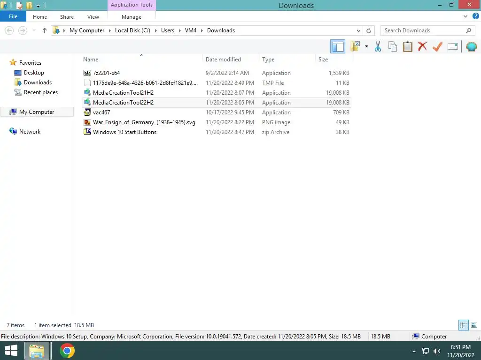Screen dimensions: 481x360
Task: Sort by the Date modified column header
Action: [x=223, y=60]
